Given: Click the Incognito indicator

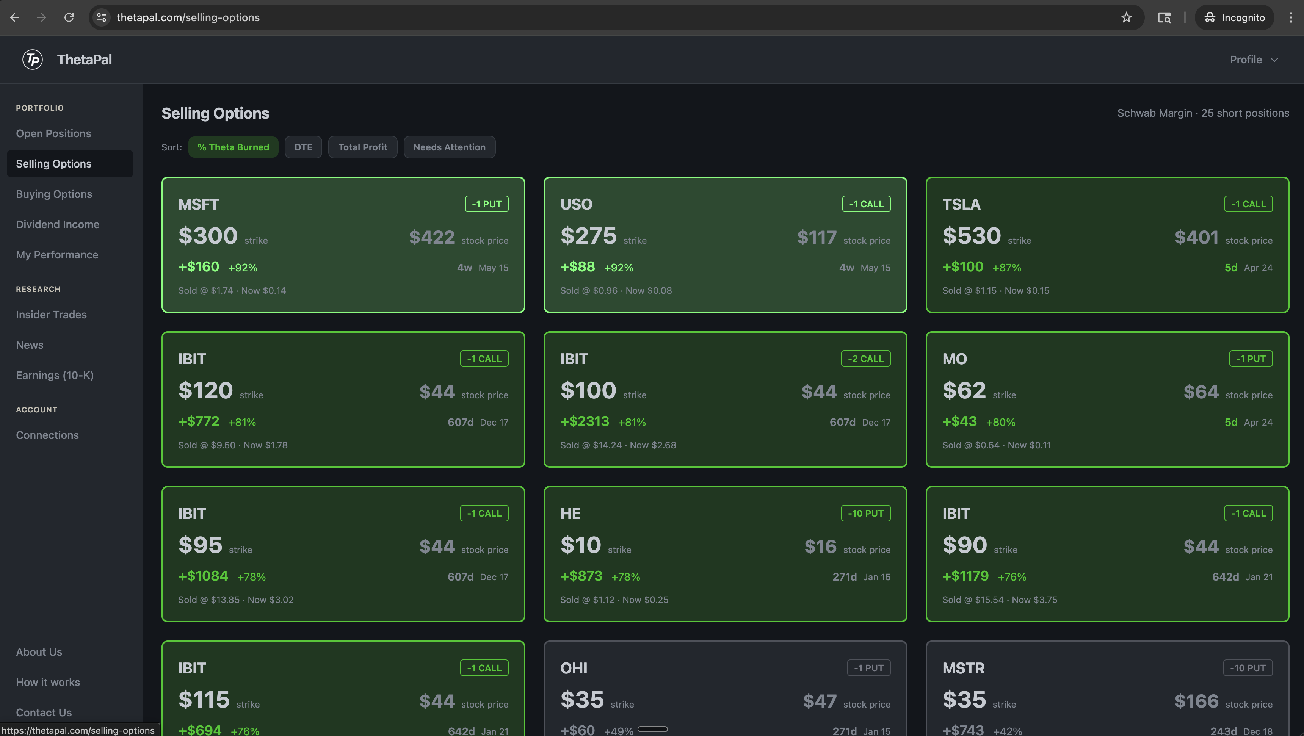Looking at the screenshot, I should (1234, 18).
